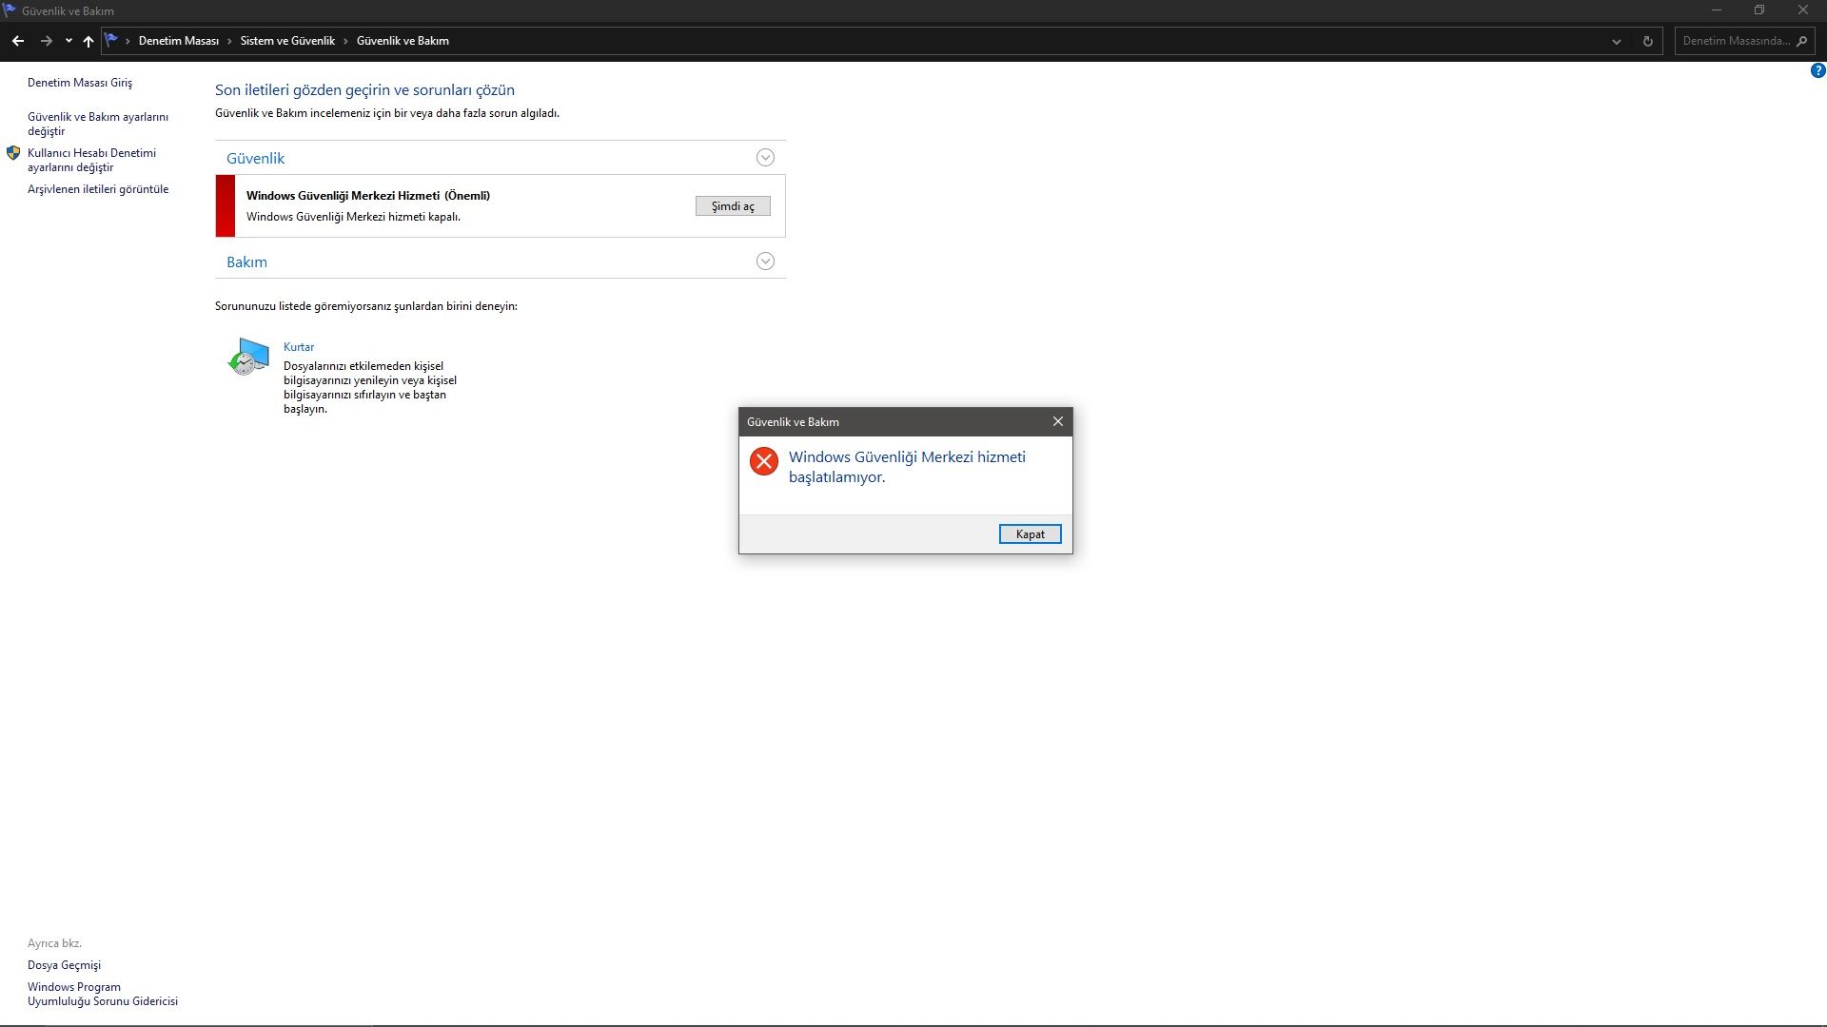Open recent locations dropdown arrow
The height and width of the screenshot is (1027, 1827).
69,41
